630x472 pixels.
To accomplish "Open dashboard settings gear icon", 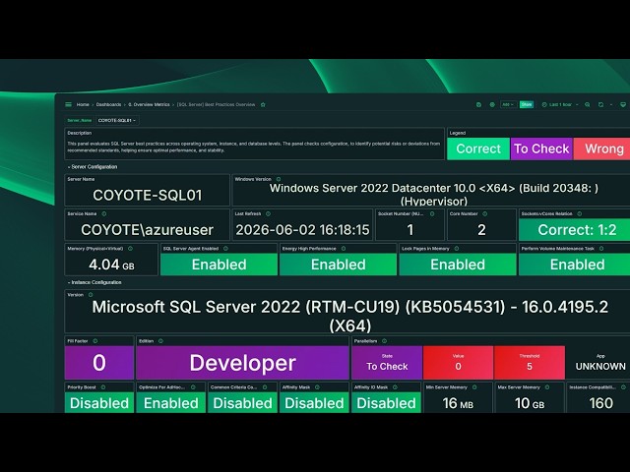I will click(x=492, y=105).
